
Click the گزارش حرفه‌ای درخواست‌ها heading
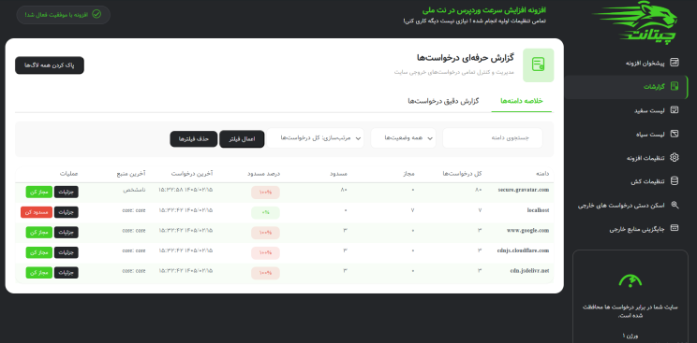coord(466,58)
